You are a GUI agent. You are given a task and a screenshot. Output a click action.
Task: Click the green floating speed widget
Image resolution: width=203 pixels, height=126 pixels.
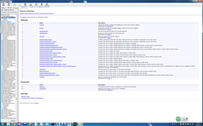point(178,119)
